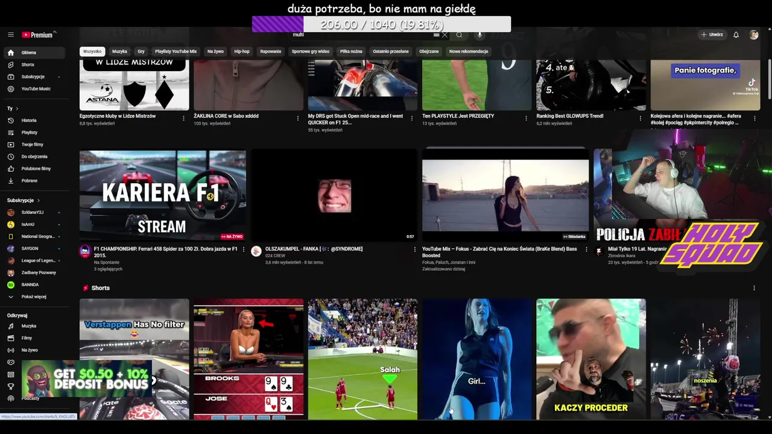Open Shorts section options menu
The height and width of the screenshot is (434, 772).
754,288
